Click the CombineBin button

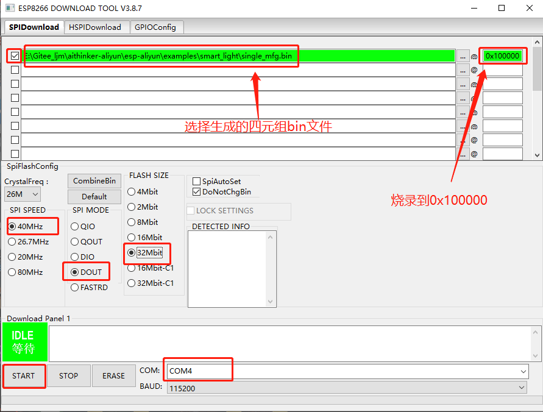(94, 181)
